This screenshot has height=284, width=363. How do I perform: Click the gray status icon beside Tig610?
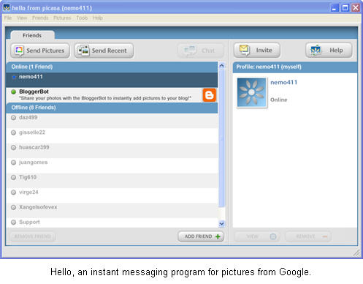14,177
